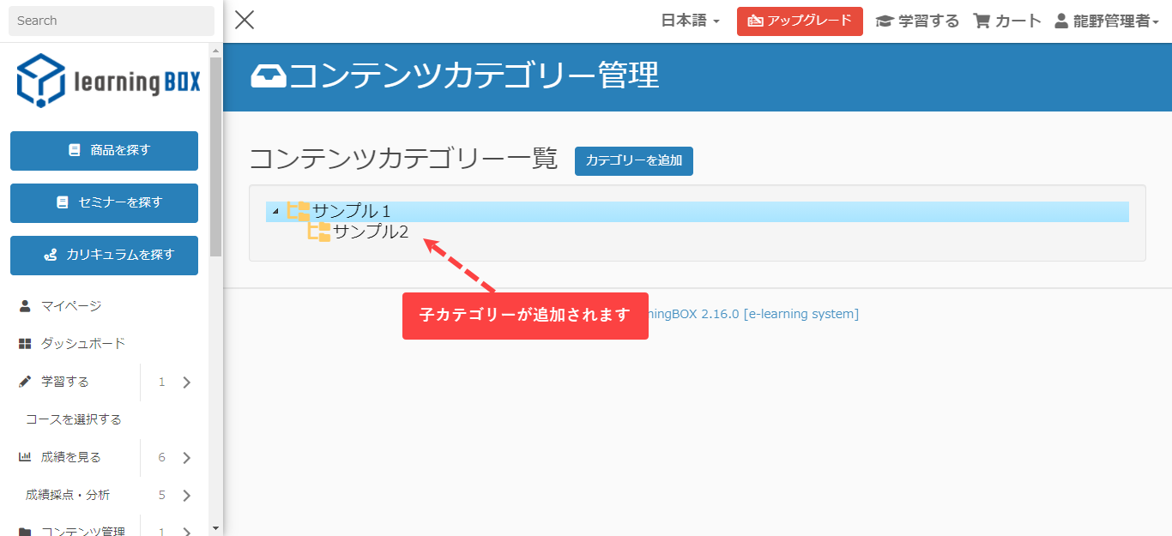
Task: Close the sidebar with the X icon
Action: (x=245, y=21)
